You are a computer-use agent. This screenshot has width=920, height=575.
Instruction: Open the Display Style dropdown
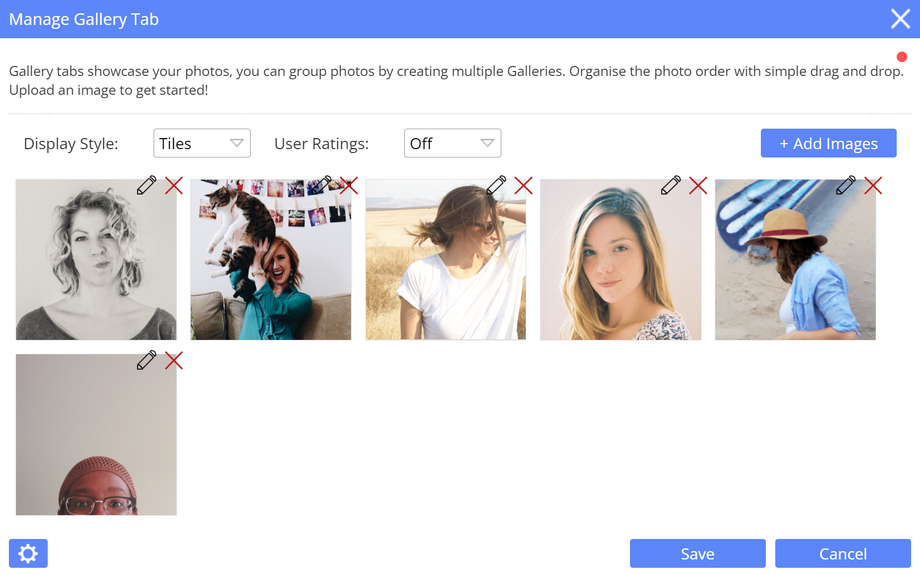(202, 143)
